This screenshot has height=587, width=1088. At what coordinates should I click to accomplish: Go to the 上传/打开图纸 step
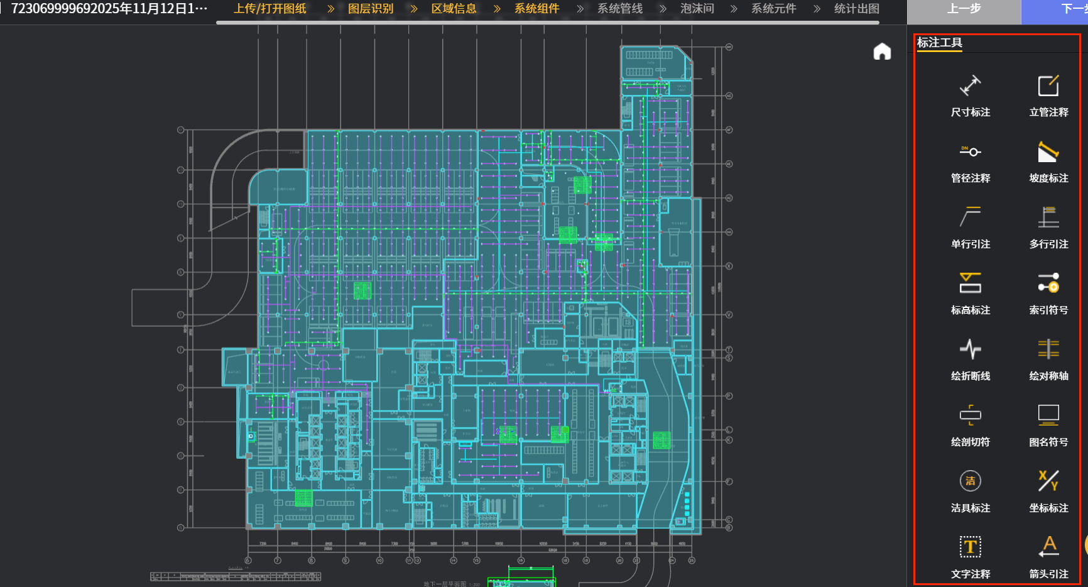(x=270, y=9)
